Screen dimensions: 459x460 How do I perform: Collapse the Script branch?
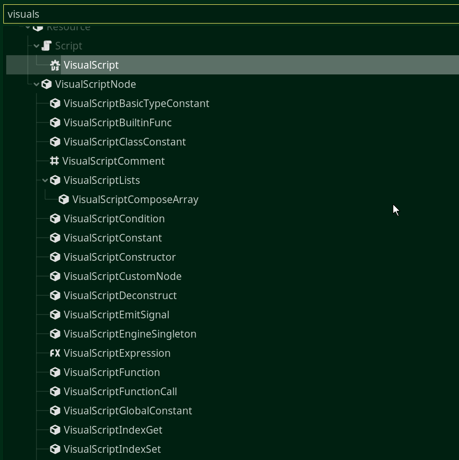pyautogui.click(x=36, y=46)
